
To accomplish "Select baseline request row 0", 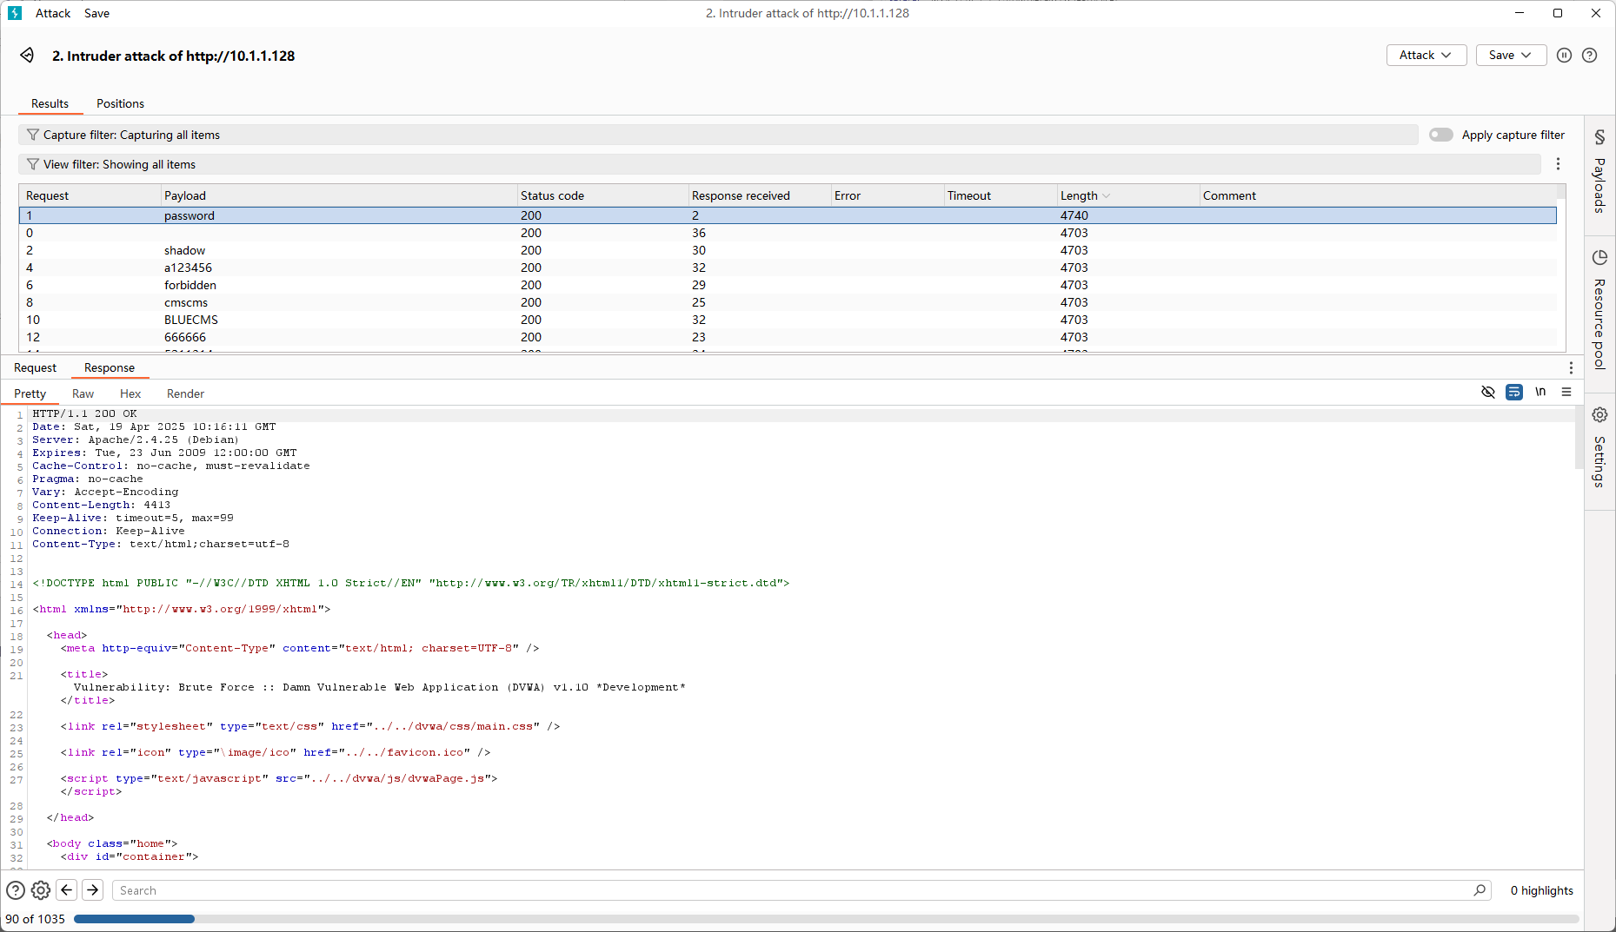I will 788,233.
